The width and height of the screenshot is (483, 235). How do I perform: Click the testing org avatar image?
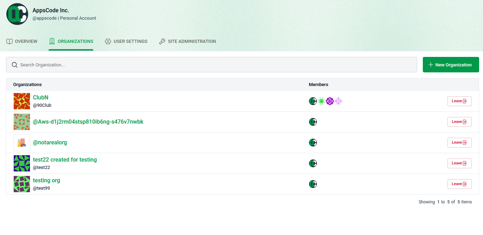pos(21,184)
